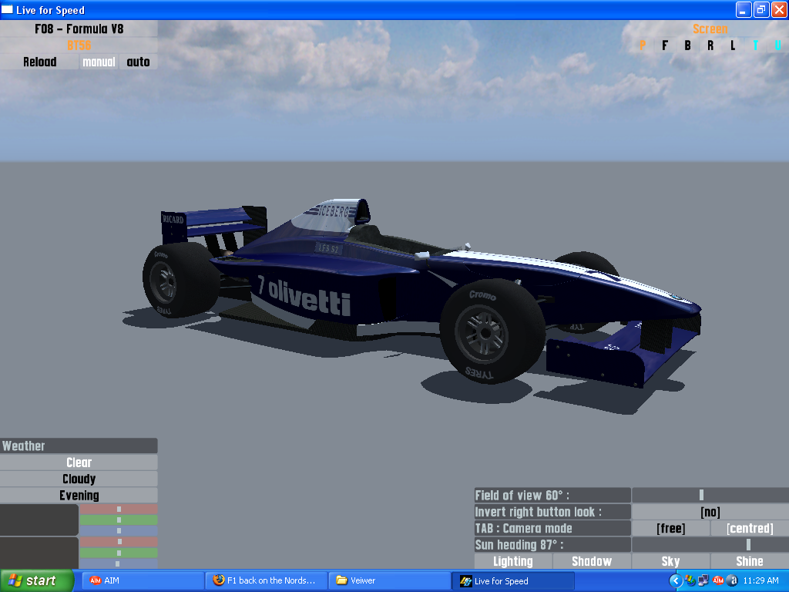Adjust the lower green colour slider
The image size is (789, 592).
click(x=119, y=553)
